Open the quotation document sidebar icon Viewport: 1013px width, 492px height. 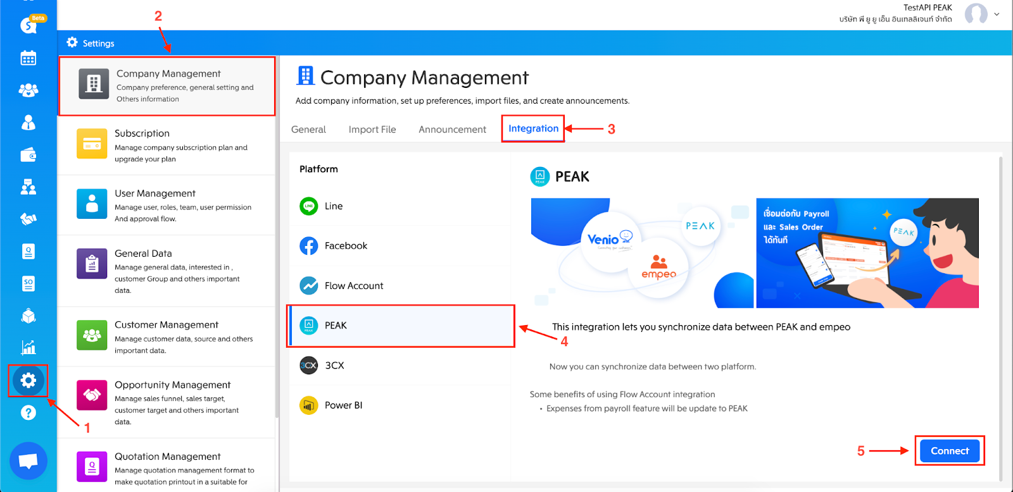point(28,252)
